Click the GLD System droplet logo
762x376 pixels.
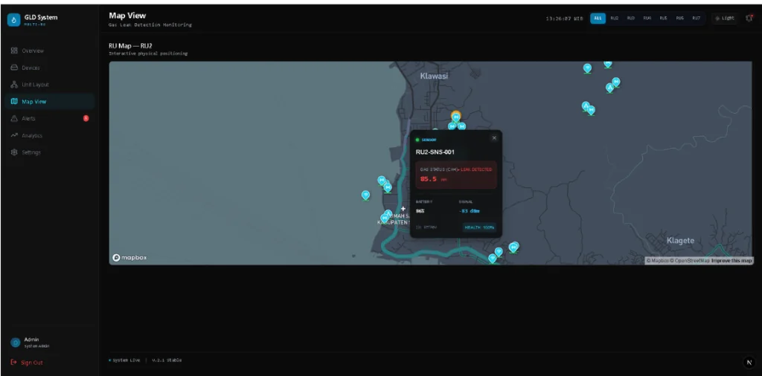tap(13, 20)
